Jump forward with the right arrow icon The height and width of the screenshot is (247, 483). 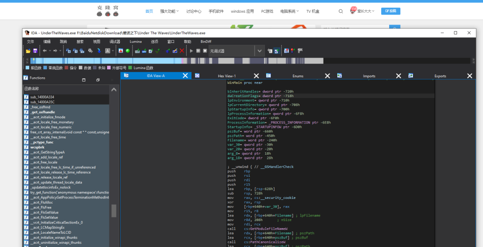55,51
